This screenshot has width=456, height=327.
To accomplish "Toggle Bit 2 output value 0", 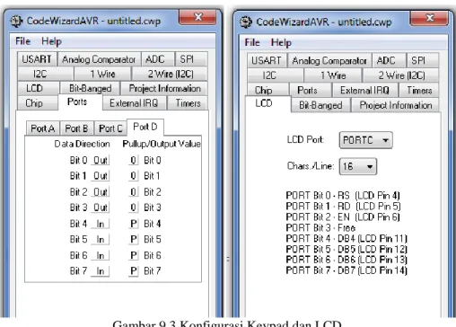I will (x=134, y=191).
